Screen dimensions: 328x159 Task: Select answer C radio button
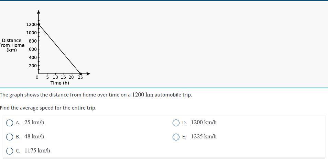[x=10, y=151]
